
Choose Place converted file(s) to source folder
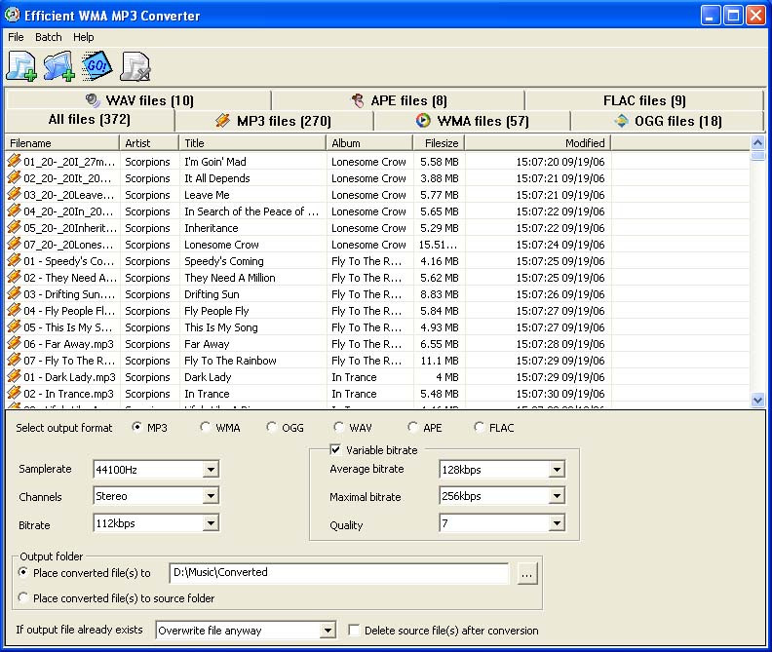tap(23, 597)
